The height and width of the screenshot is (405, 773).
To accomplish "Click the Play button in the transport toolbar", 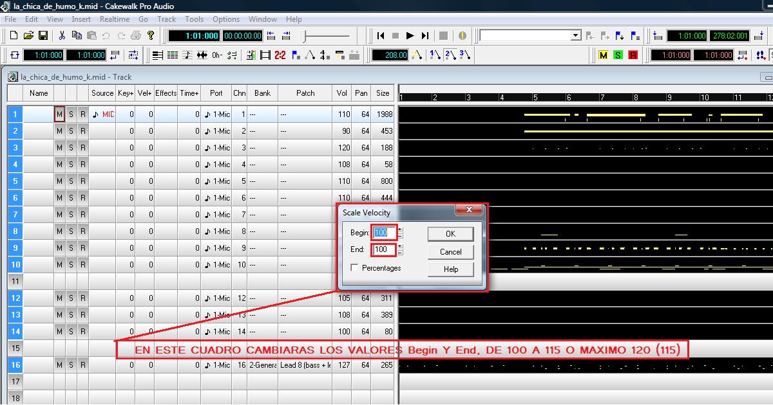I will 410,36.
